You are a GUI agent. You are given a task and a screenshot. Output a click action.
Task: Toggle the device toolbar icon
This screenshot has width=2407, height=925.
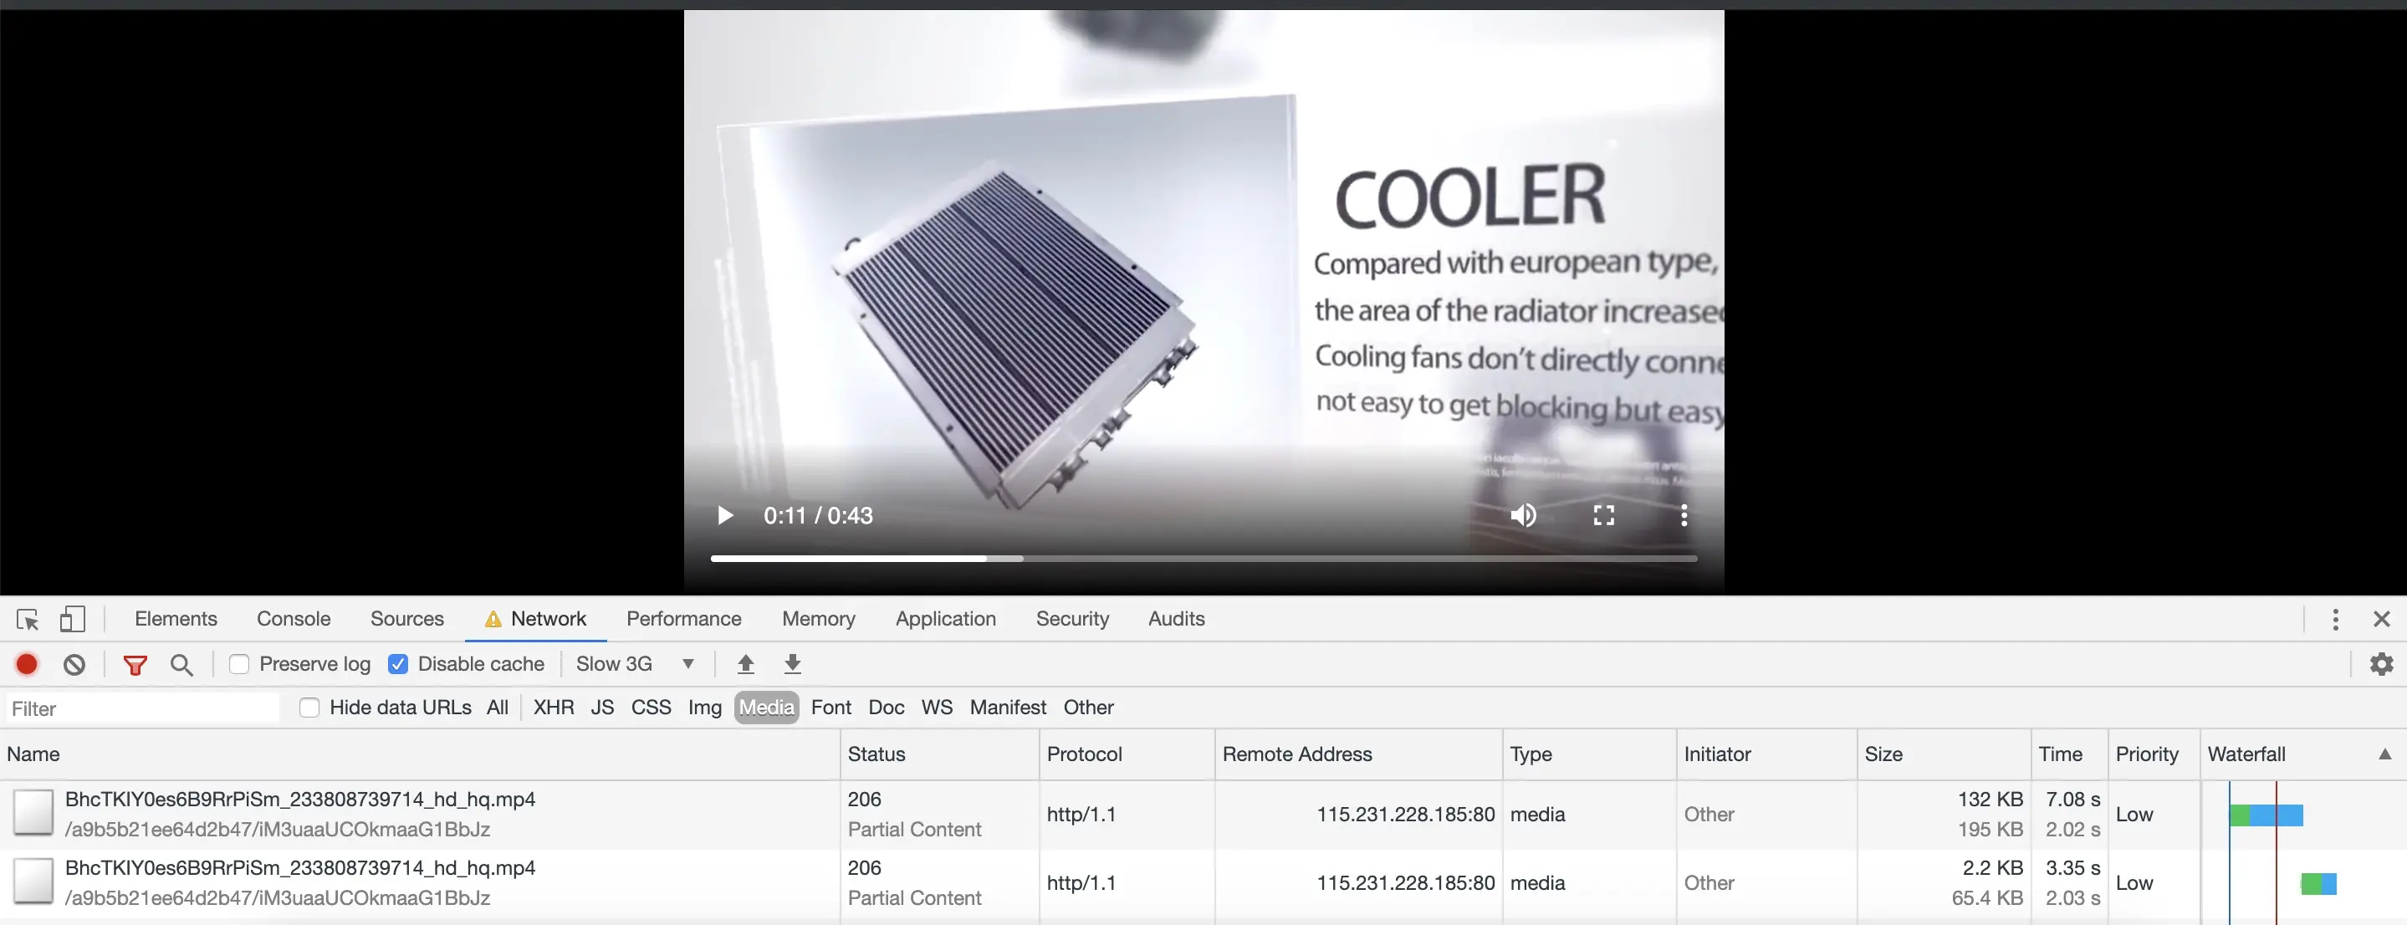tap(72, 620)
